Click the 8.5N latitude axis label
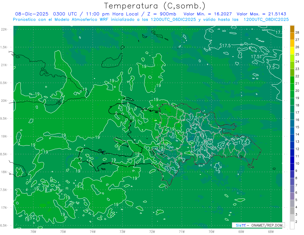Screen dimensions: 304x235 click(4, 154)
